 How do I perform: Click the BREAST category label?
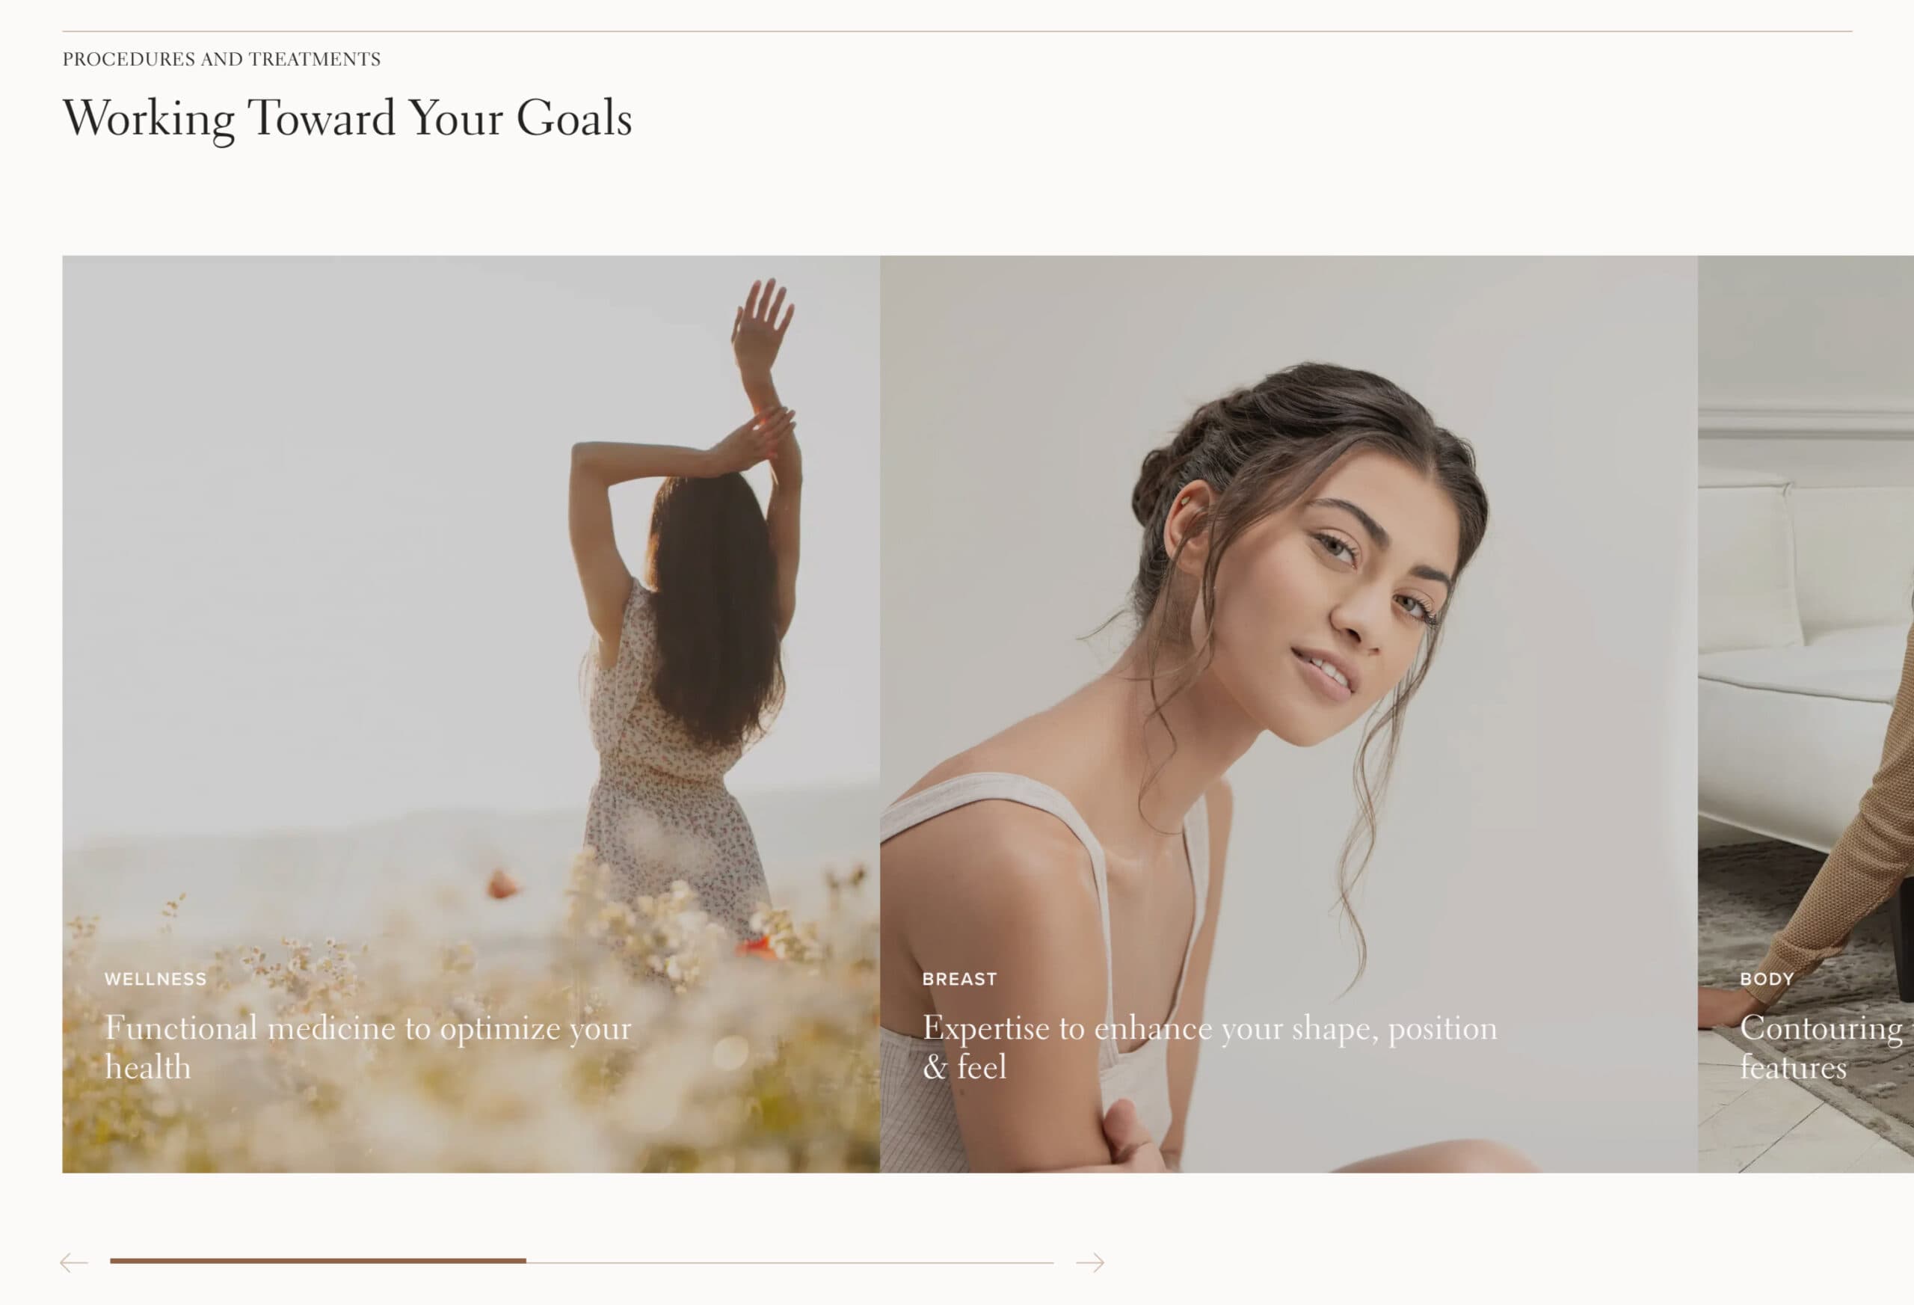click(959, 979)
